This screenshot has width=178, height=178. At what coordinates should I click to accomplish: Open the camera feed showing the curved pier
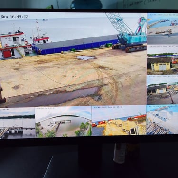coord(163,28)
